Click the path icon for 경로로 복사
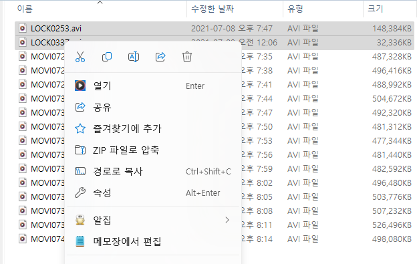Viewport: 417px width, 264px height. click(80, 172)
